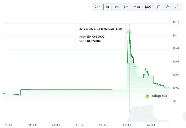The width and height of the screenshot is (186, 128).
Task: Toggle LOG scale on the chart
Action: [x=148, y=7]
